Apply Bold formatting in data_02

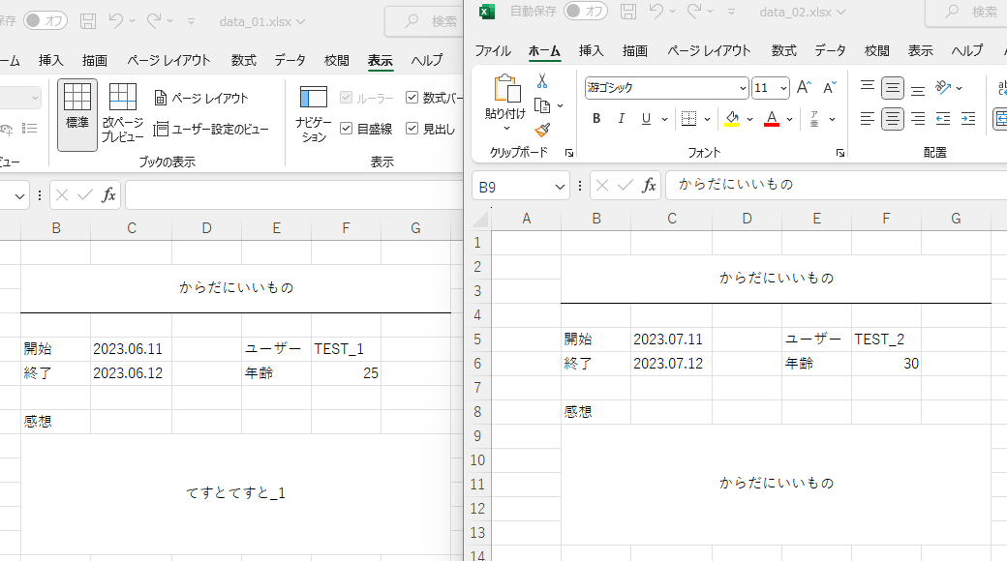tap(596, 119)
